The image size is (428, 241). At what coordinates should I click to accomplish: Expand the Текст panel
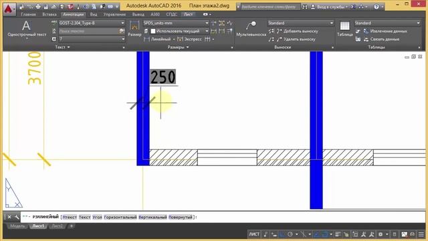(62, 48)
